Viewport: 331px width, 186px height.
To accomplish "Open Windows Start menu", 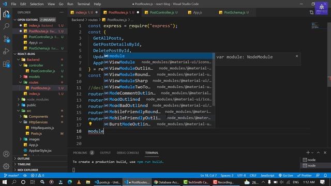I will pyautogui.click(x=5, y=182).
